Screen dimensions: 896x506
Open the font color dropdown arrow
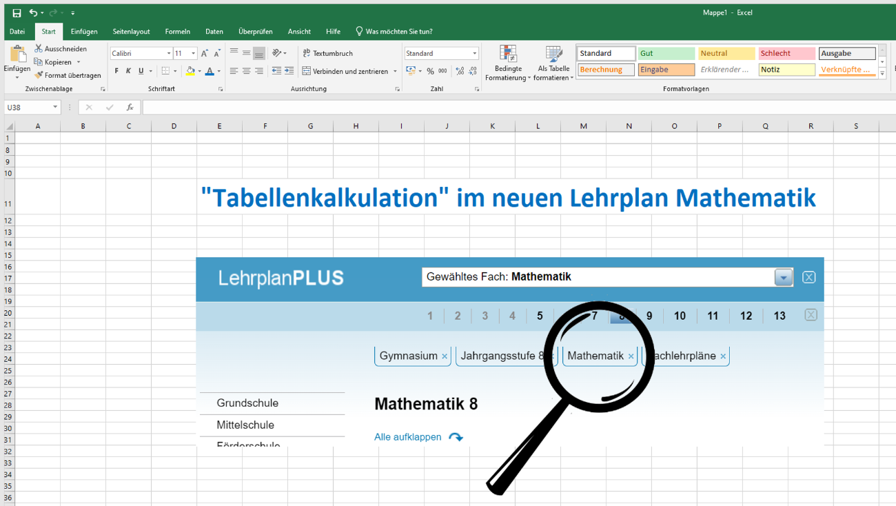[x=219, y=71]
